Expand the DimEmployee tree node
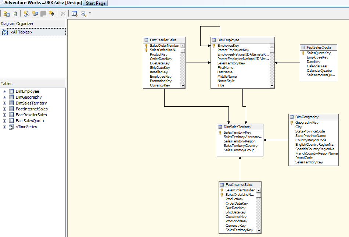 pyautogui.click(x=4, y=91)
